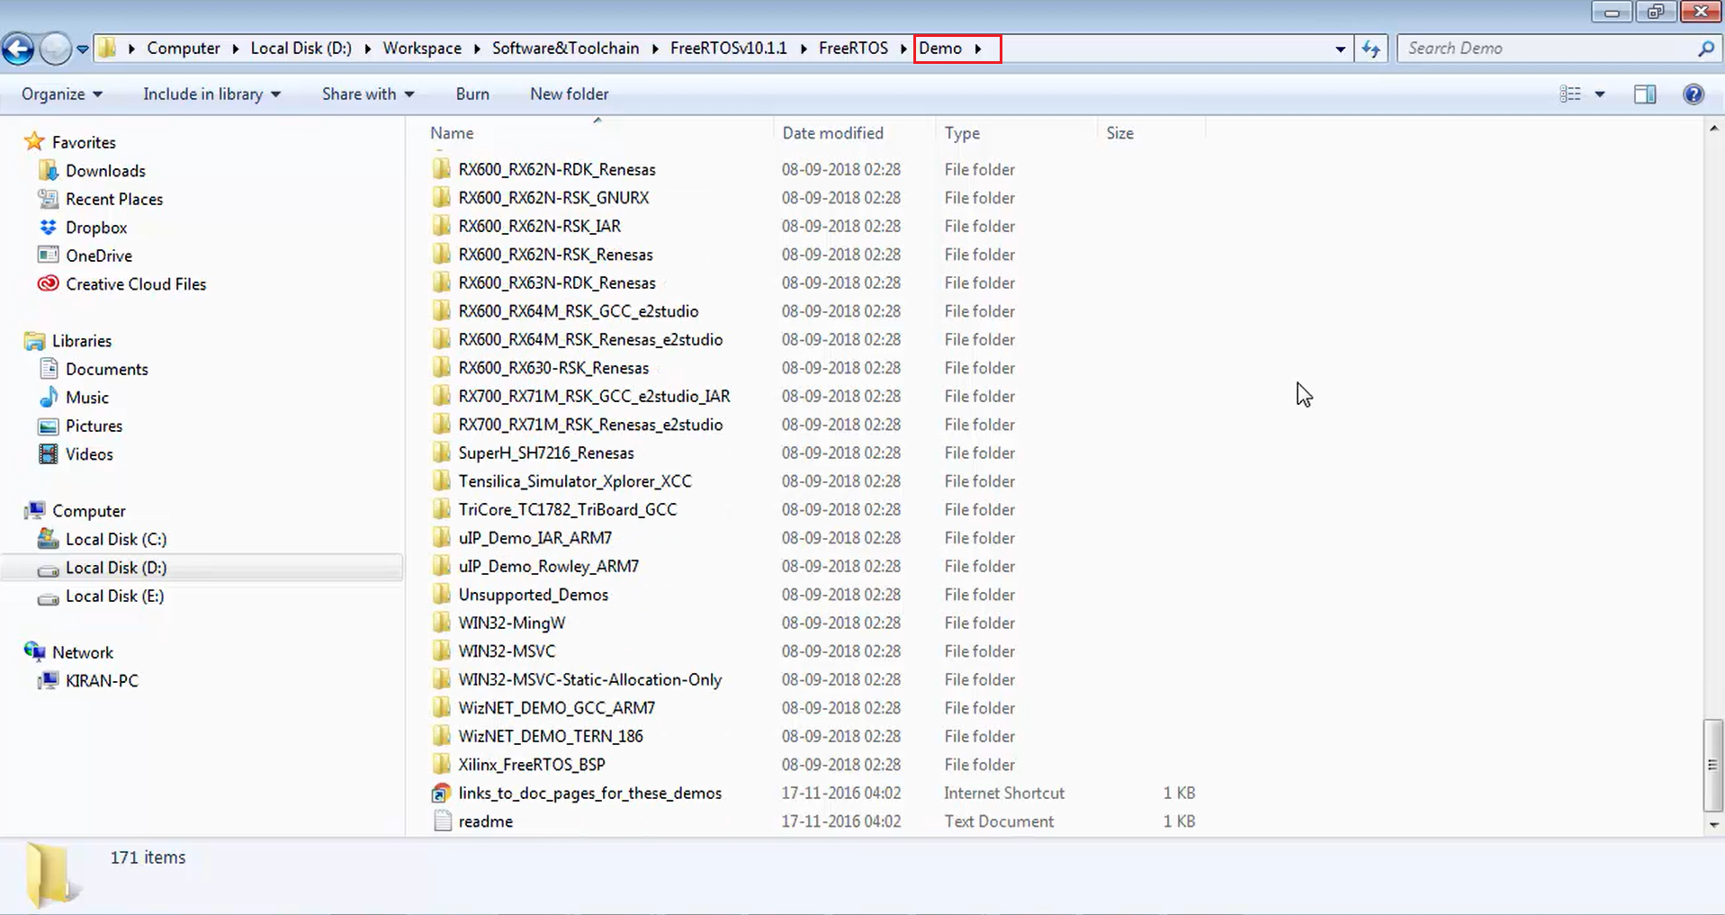Select SuperH_SH7216_Renesas folder
The image size is (1725, 915).
[545, 453]
